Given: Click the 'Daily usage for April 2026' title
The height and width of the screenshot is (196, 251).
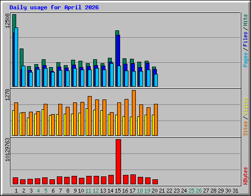Looking at the screenshot, I should coord(54,7).
